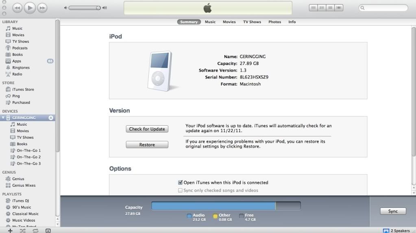416x233 pixels.
Task: Click the yellow Other legend swatch
Action: click(215, 216)
